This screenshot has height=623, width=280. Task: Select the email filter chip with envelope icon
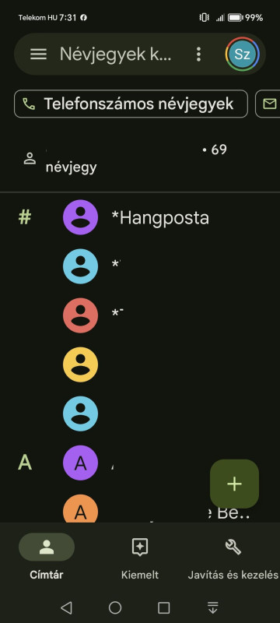[x=268, y=104]
